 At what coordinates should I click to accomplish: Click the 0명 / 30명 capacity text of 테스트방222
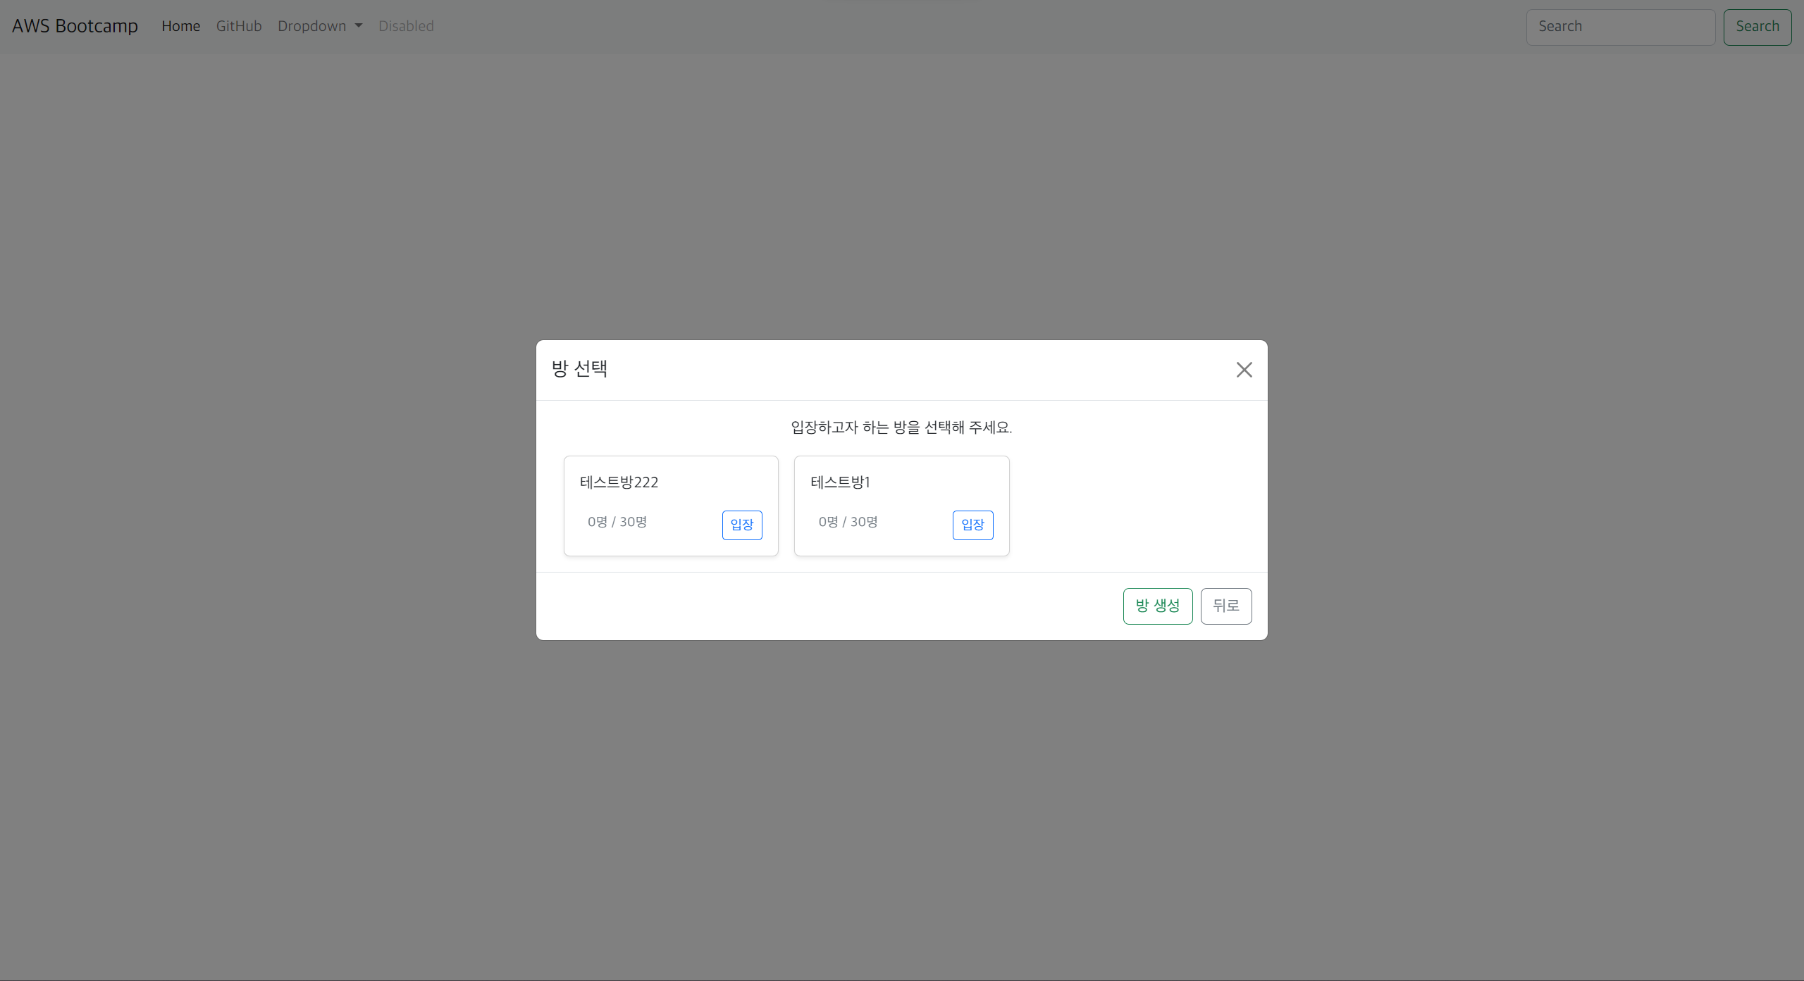(617, 522)
